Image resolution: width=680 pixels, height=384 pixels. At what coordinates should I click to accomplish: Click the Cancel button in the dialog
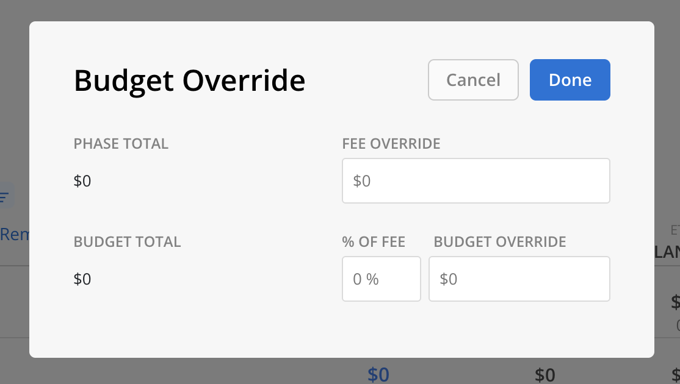(x=473, y=80)
